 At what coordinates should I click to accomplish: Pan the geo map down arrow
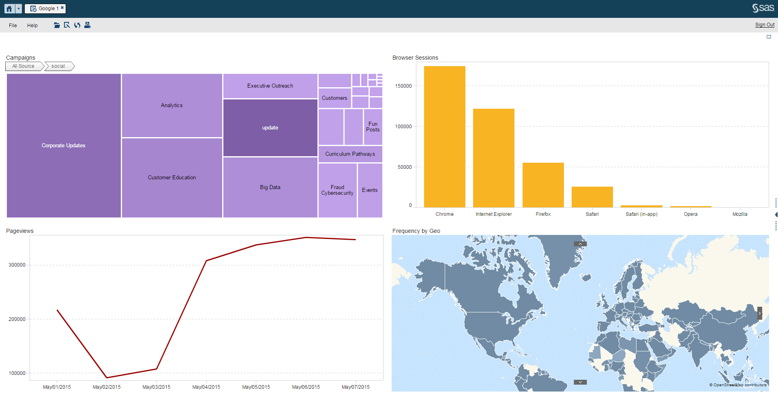pos(580,382)
